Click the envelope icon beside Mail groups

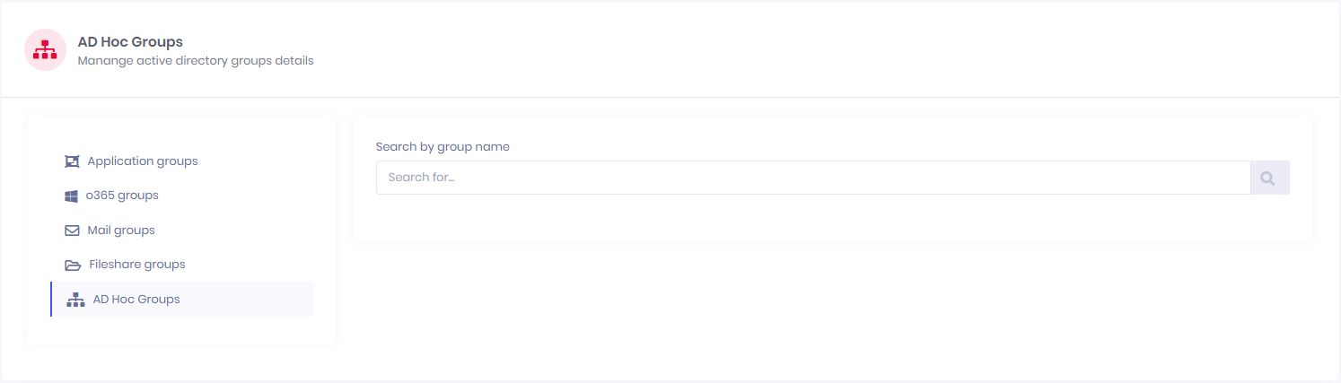pos(72,231)
